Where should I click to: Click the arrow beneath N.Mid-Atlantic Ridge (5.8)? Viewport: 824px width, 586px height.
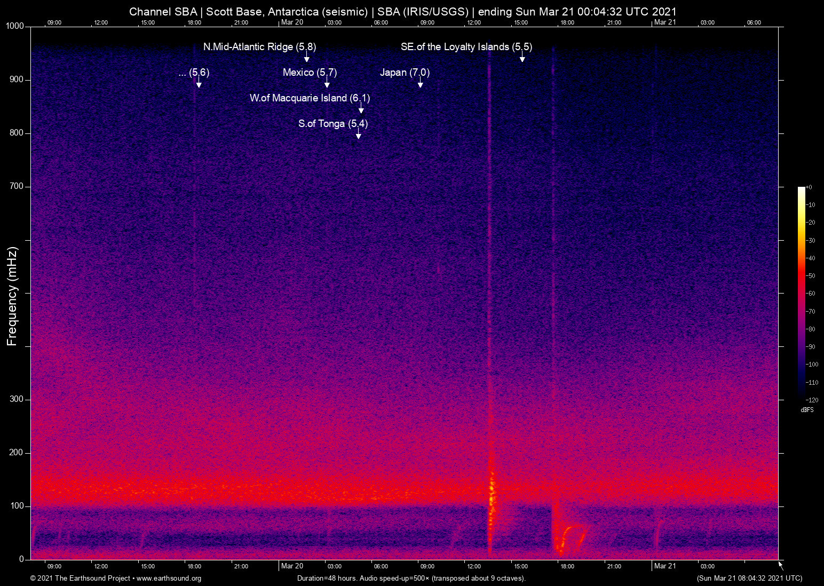(x=307, y=57)
